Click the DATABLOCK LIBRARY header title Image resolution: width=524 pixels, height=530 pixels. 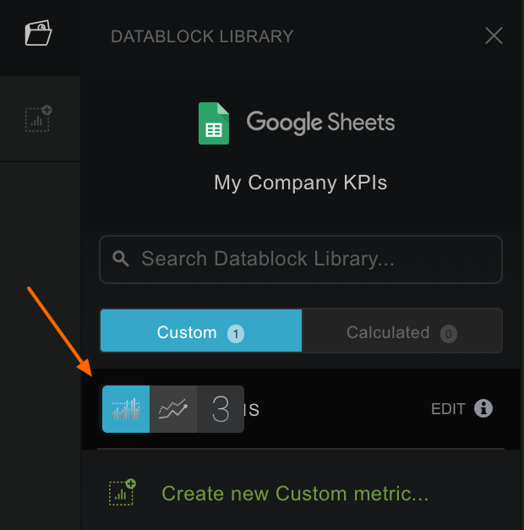coord(202,36)
